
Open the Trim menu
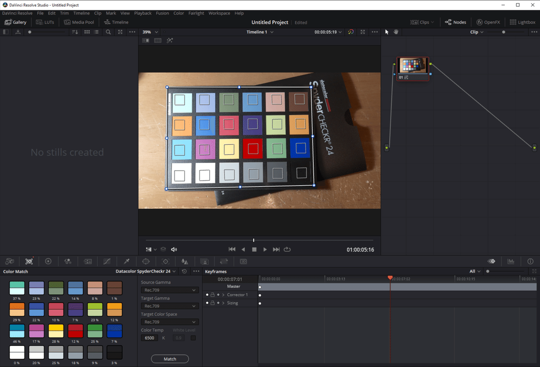[64, 13]
